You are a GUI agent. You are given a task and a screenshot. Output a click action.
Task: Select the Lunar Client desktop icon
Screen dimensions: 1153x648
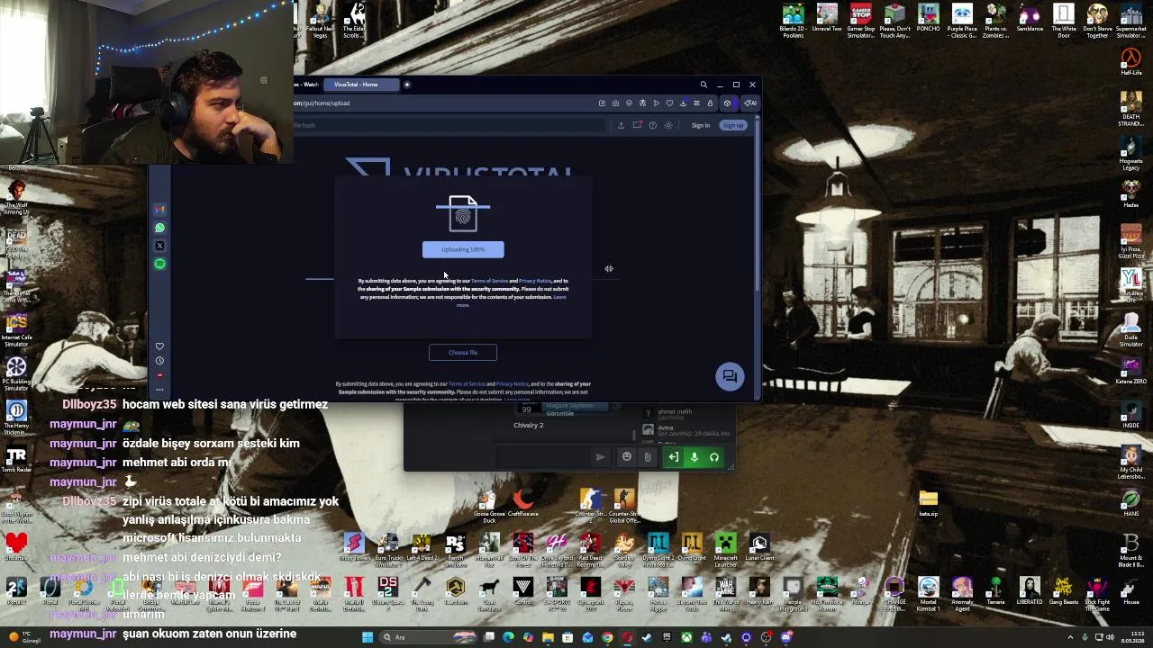tap(759, 547)
